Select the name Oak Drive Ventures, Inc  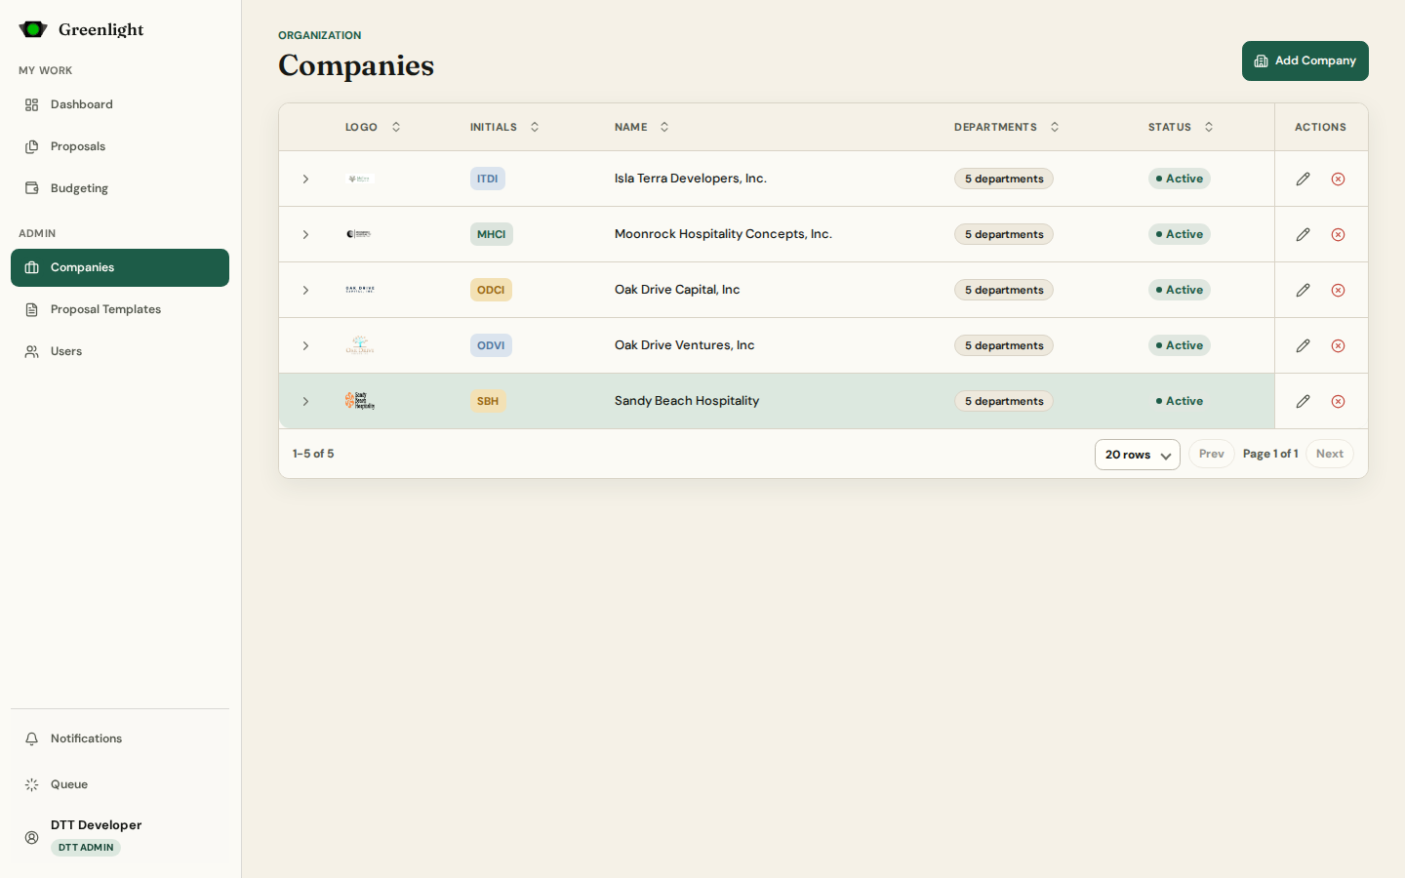[685, 345]
